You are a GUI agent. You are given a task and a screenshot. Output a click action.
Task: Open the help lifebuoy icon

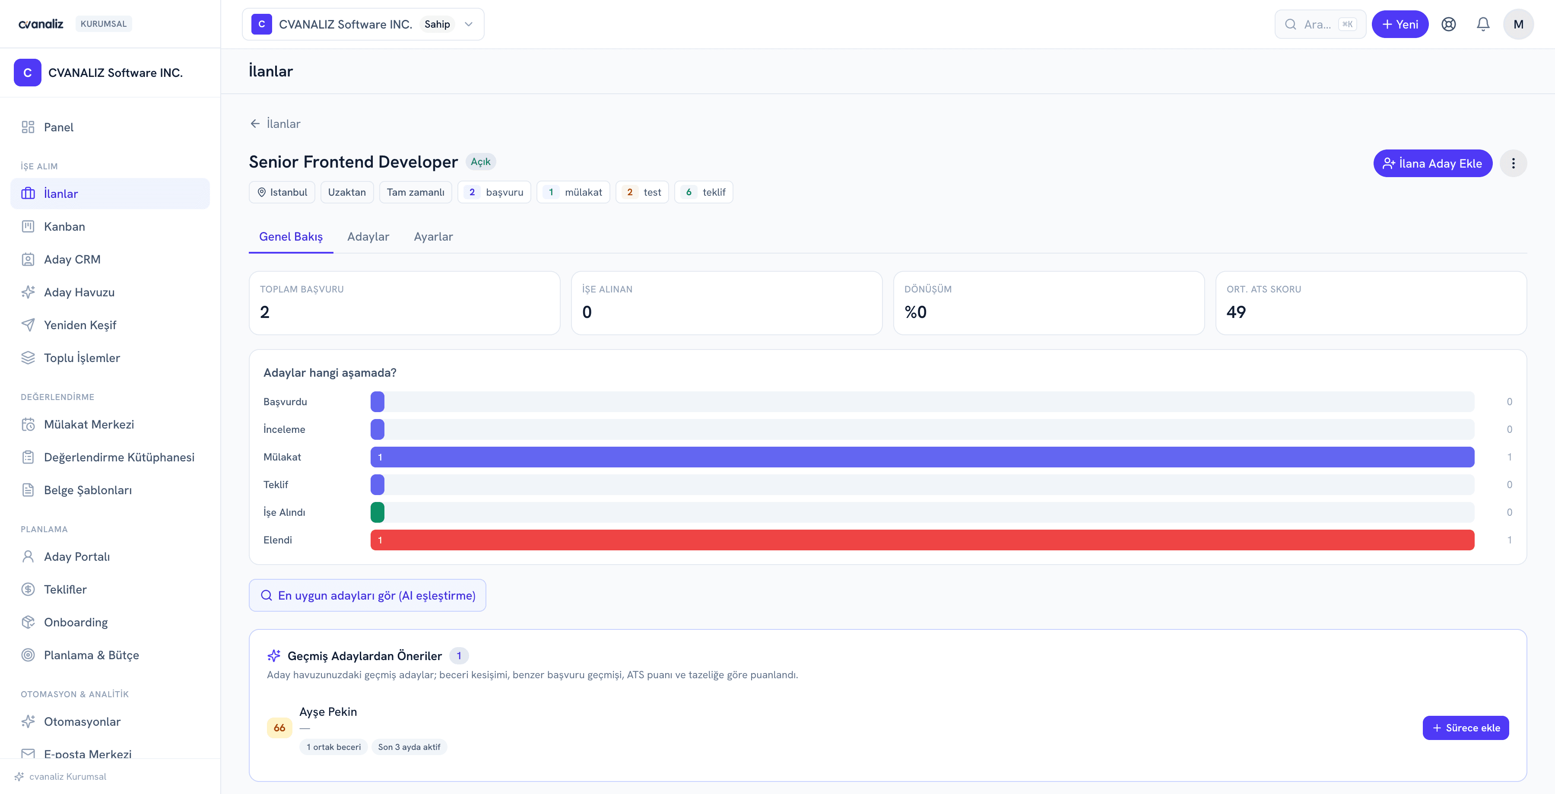(x=1448, y=24)
